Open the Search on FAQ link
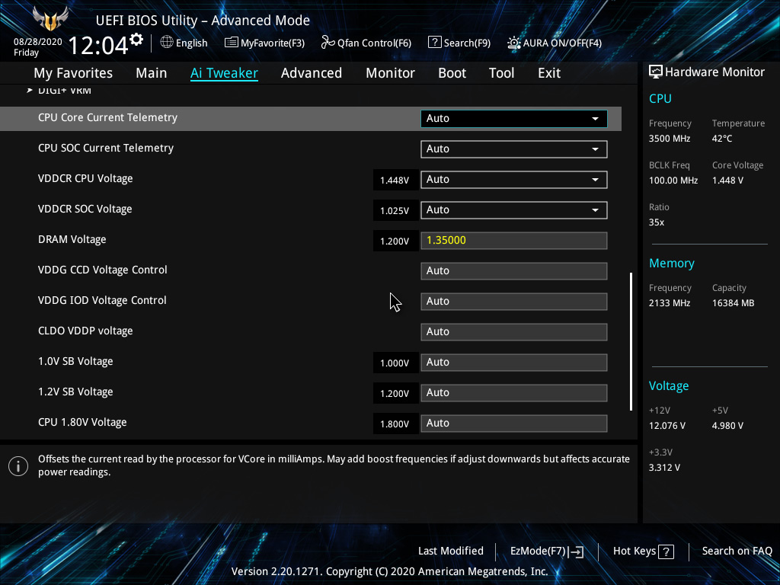780x585 pixels. point(737,551)
